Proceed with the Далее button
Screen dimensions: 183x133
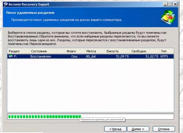click(138, 129)
